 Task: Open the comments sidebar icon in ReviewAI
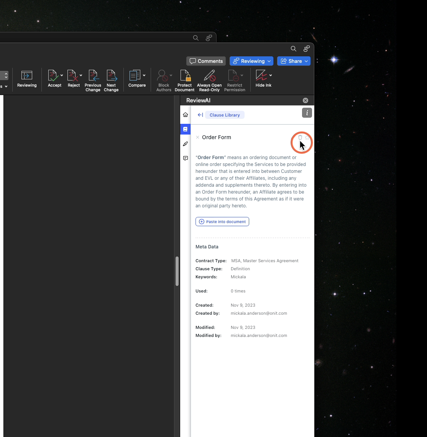pos(186,158)
